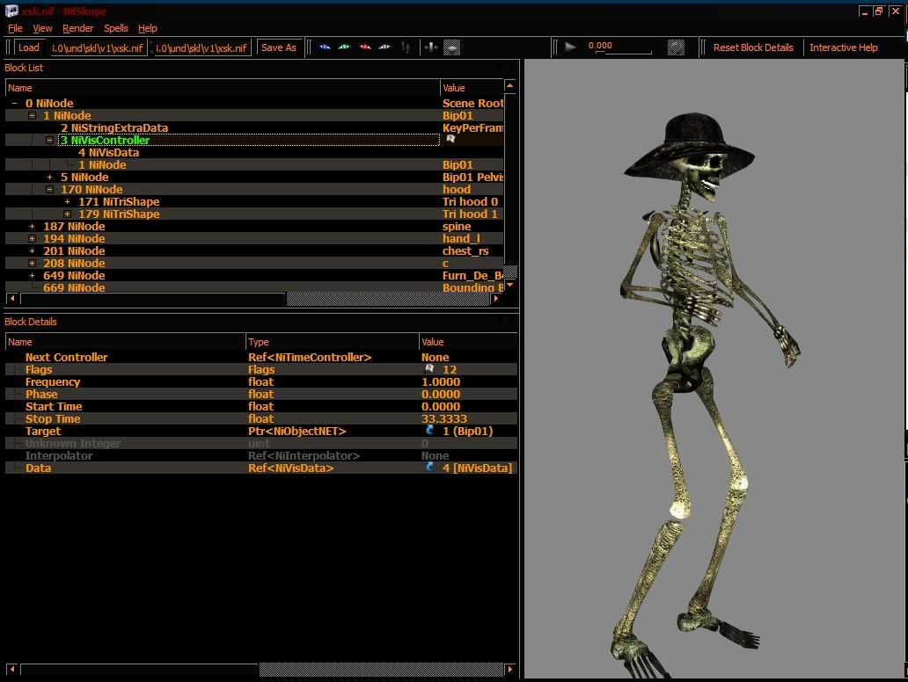Click the load file path field

coord(99,48)
